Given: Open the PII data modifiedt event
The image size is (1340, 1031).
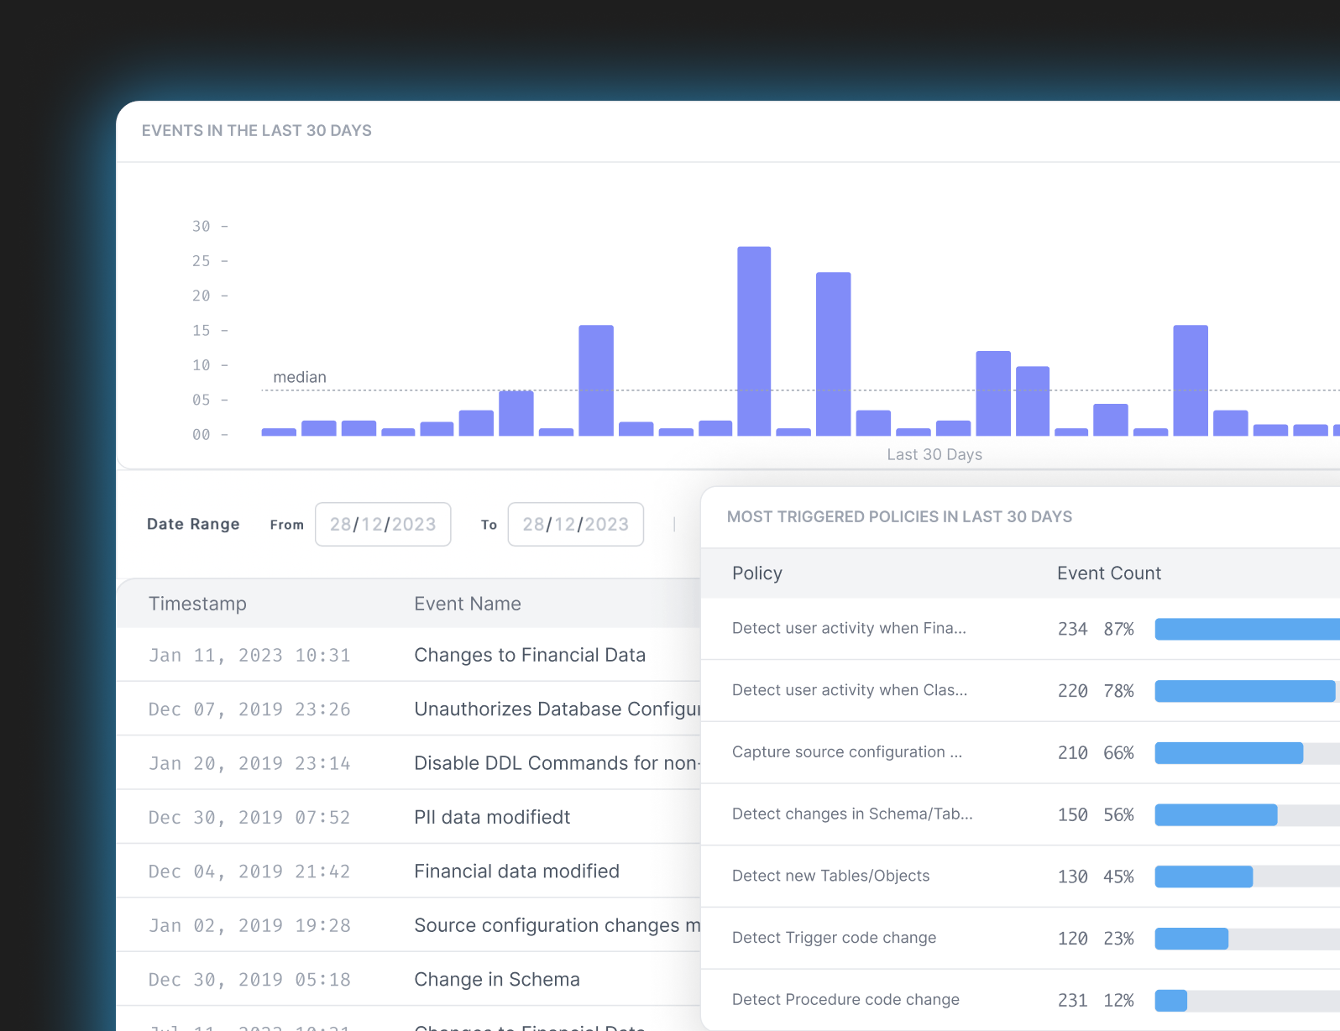Looking at the screenshot, I should (x=492, y=818).
